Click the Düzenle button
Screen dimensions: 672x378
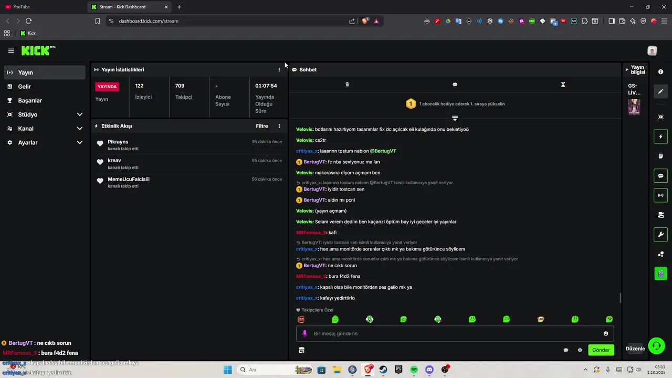click(635, 349)
